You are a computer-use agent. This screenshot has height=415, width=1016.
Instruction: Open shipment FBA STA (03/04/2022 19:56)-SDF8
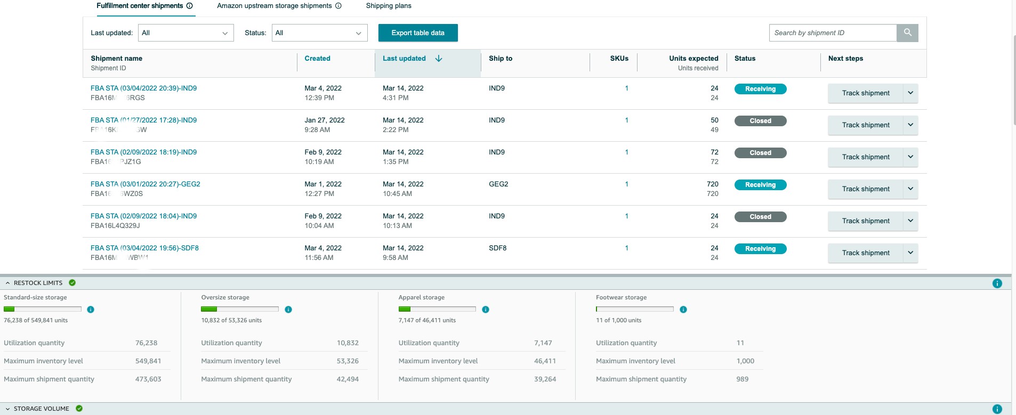(x=144, y=248)
